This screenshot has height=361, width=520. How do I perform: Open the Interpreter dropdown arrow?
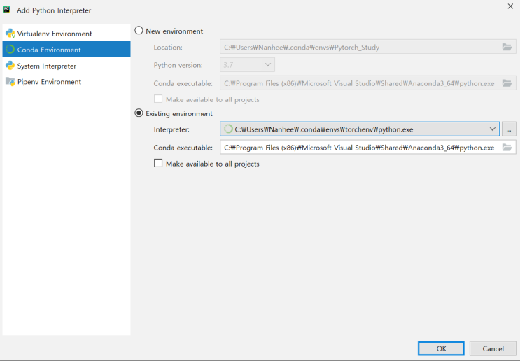click(x=493, y=129)
